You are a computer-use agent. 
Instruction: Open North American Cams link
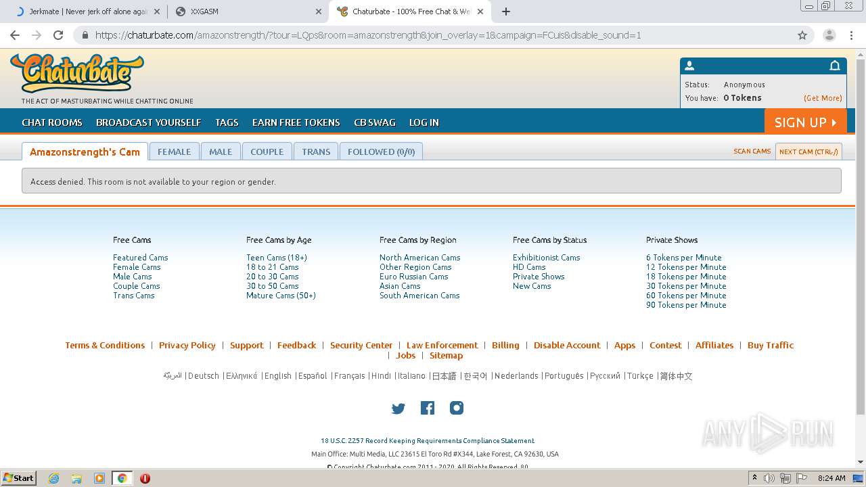tap(419, 258)
